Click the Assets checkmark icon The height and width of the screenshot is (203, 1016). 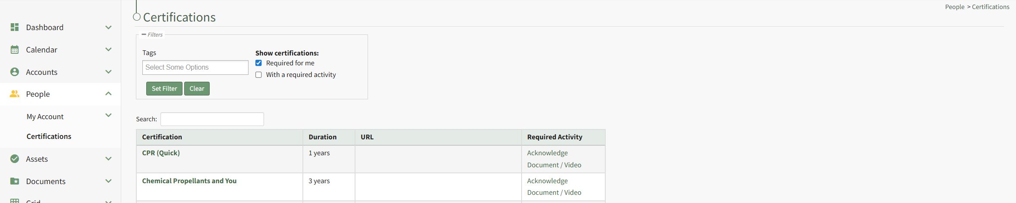click(x=15, y=159)
